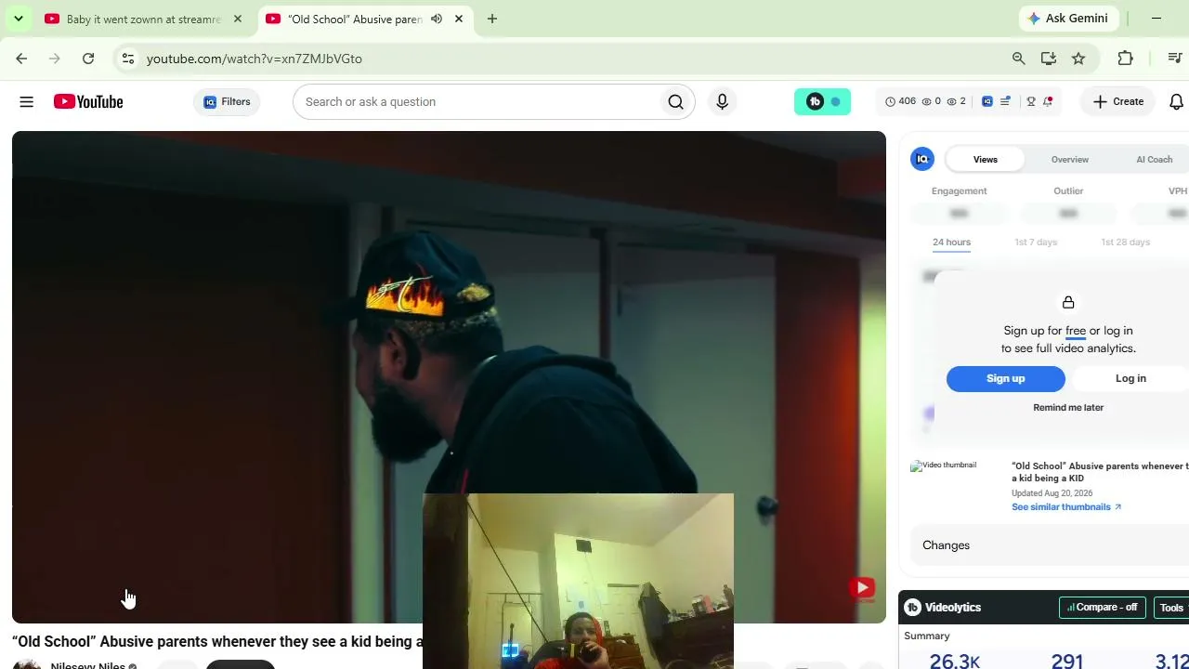This screenshot has height=669, width=1189.
Task: Click the blue Sign up button
Action: tap(1006, 378)
